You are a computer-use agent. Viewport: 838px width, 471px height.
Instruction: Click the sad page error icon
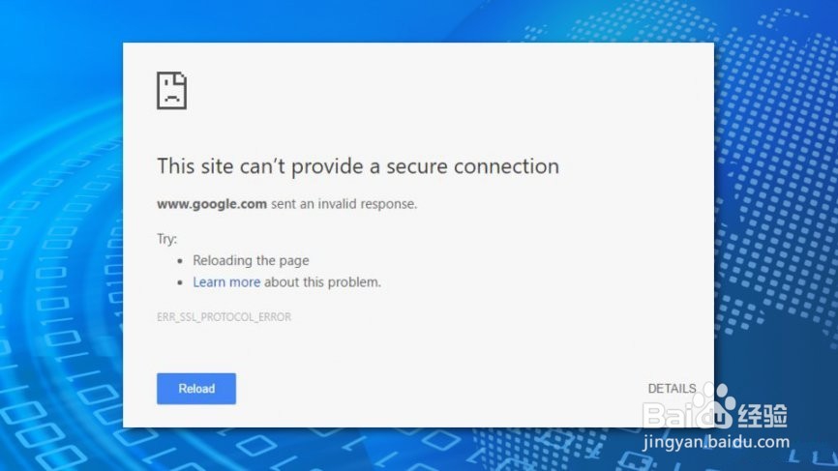coord(171,90)
